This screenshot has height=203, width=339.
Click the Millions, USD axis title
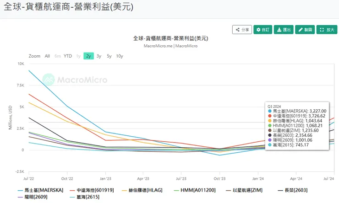pos(10,118)
